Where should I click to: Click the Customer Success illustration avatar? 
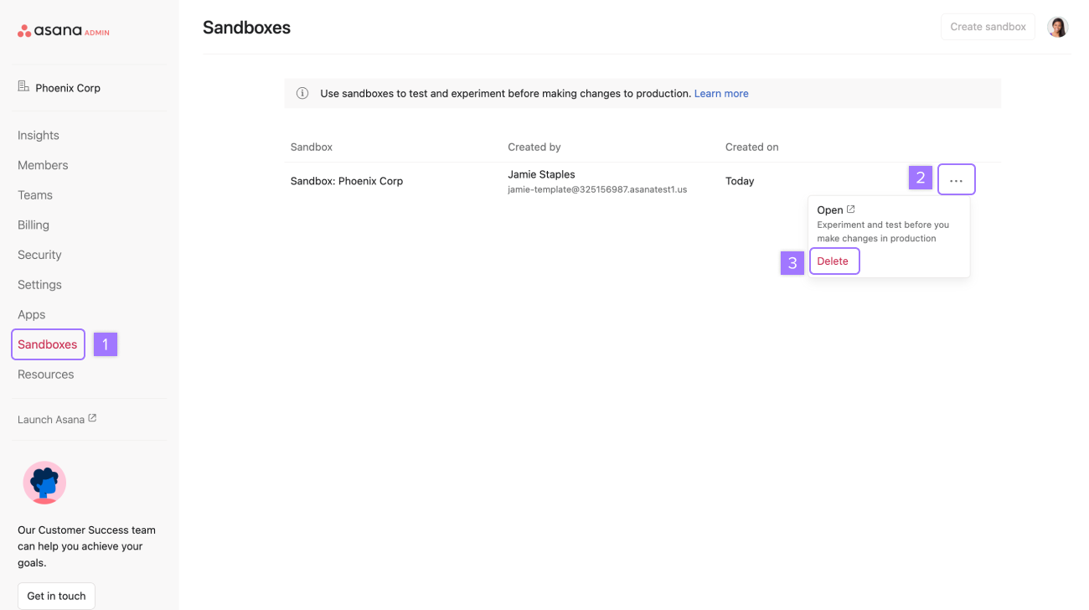tap(44, 483)
